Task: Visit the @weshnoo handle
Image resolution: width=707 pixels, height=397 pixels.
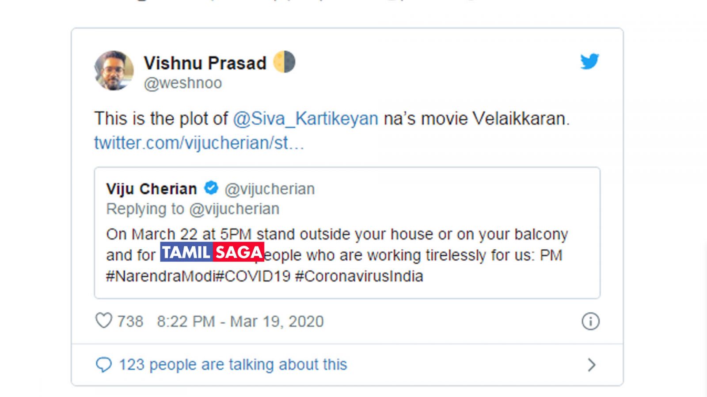Action: (183, 83)
